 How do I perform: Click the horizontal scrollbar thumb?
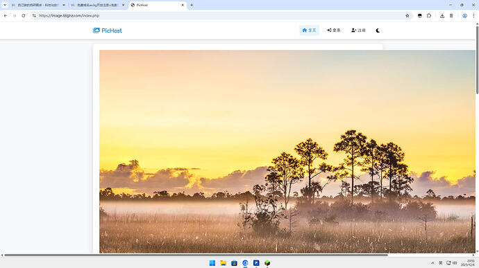(x=196, y=255)
